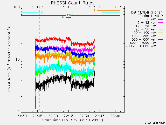Click the '22:45' x-axis tick label

pyautogui.click(x=100, y=116)
